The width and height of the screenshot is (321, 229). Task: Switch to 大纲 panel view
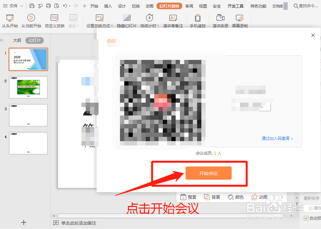[17, 40]
